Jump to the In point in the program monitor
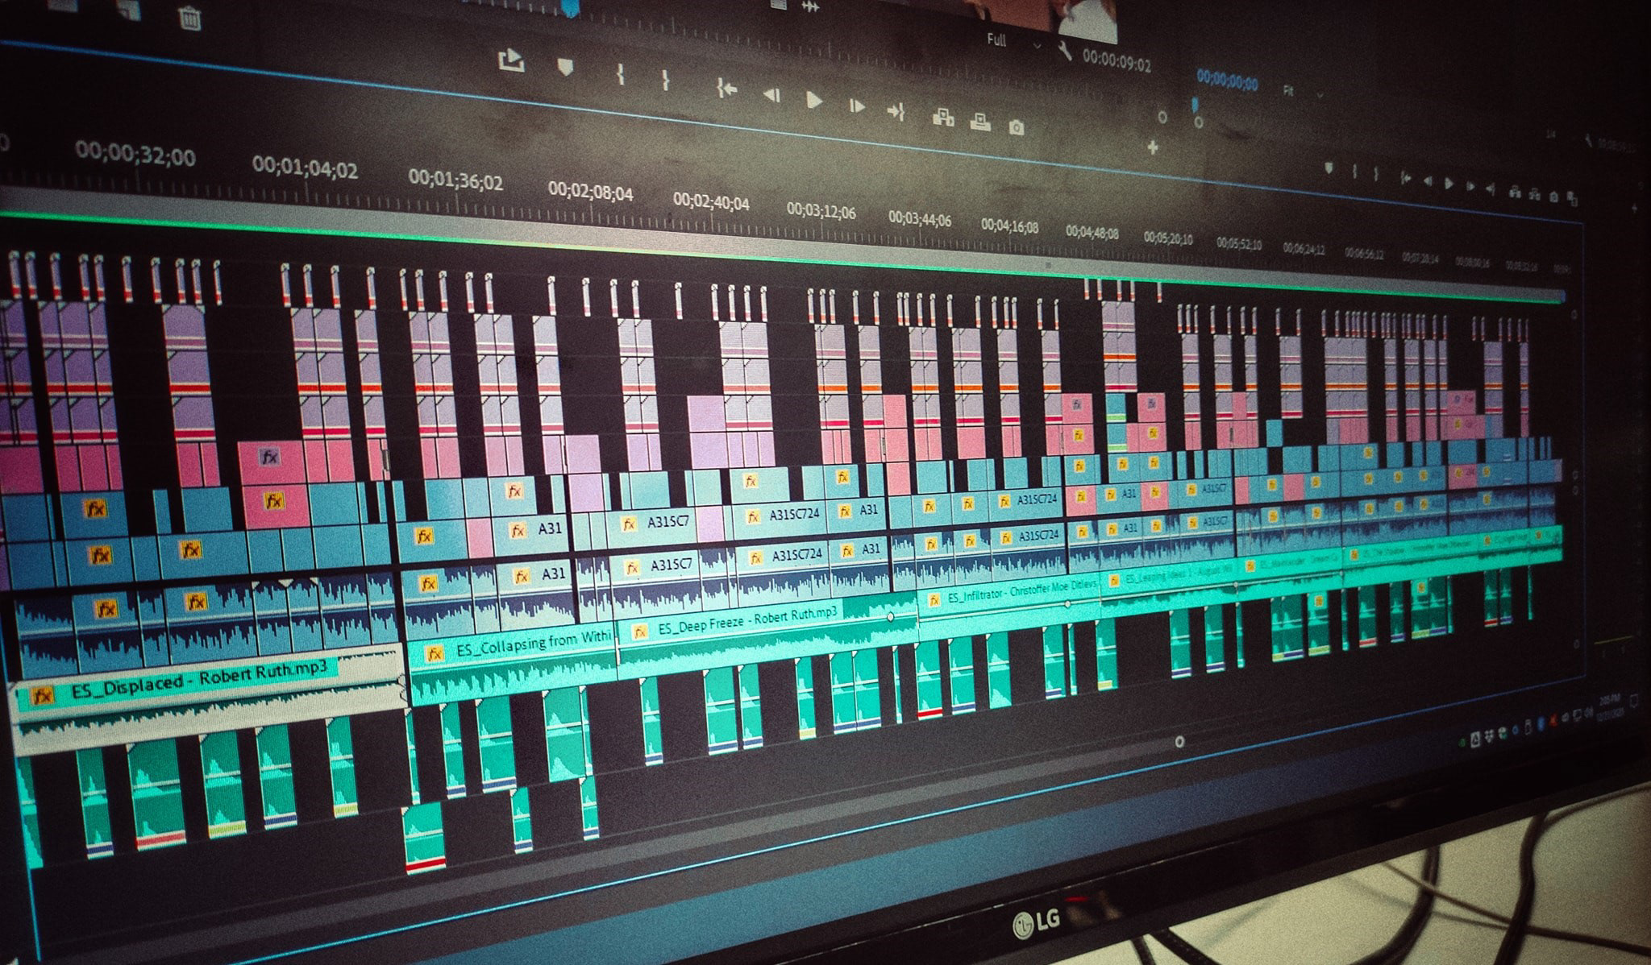The image size is (1651, 965). point(1406,178)
